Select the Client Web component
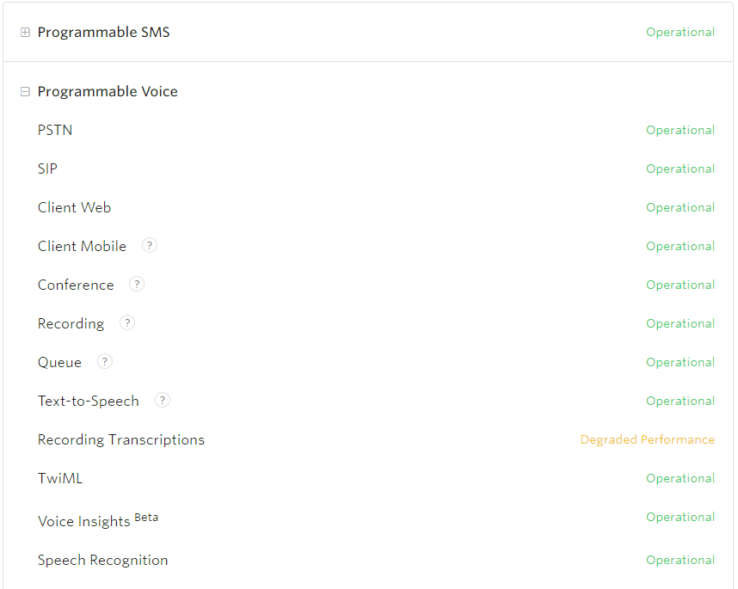 tap(74, 207)
